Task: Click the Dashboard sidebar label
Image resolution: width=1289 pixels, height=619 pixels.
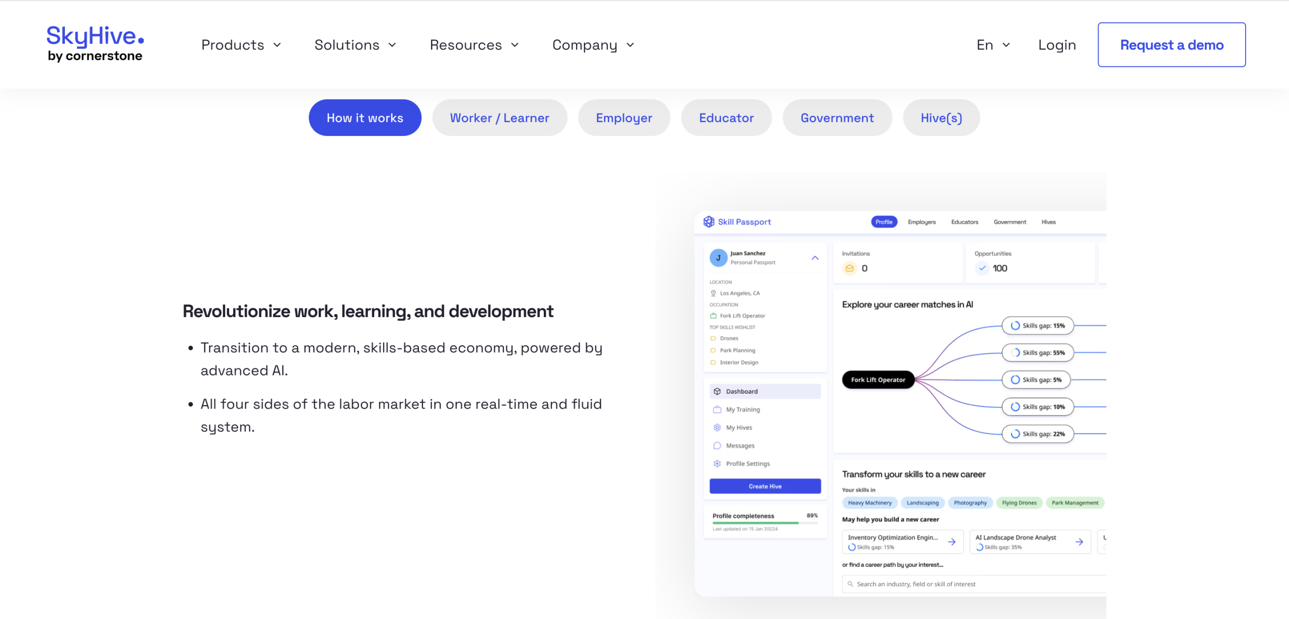Action: point(742,392)
